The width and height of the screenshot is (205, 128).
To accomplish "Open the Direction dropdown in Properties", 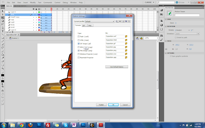I will (x=187, y=34).
